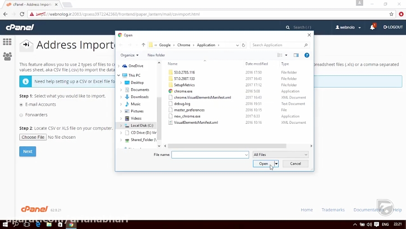Click the horizontal scrollbar in file list
This screenshot has height=229, width=406.
pyautogui.click(x=227, y=146)
